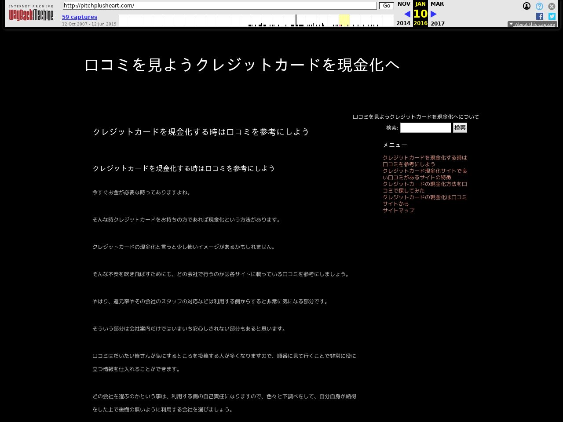Go to next capture arrow

point(434,14)
